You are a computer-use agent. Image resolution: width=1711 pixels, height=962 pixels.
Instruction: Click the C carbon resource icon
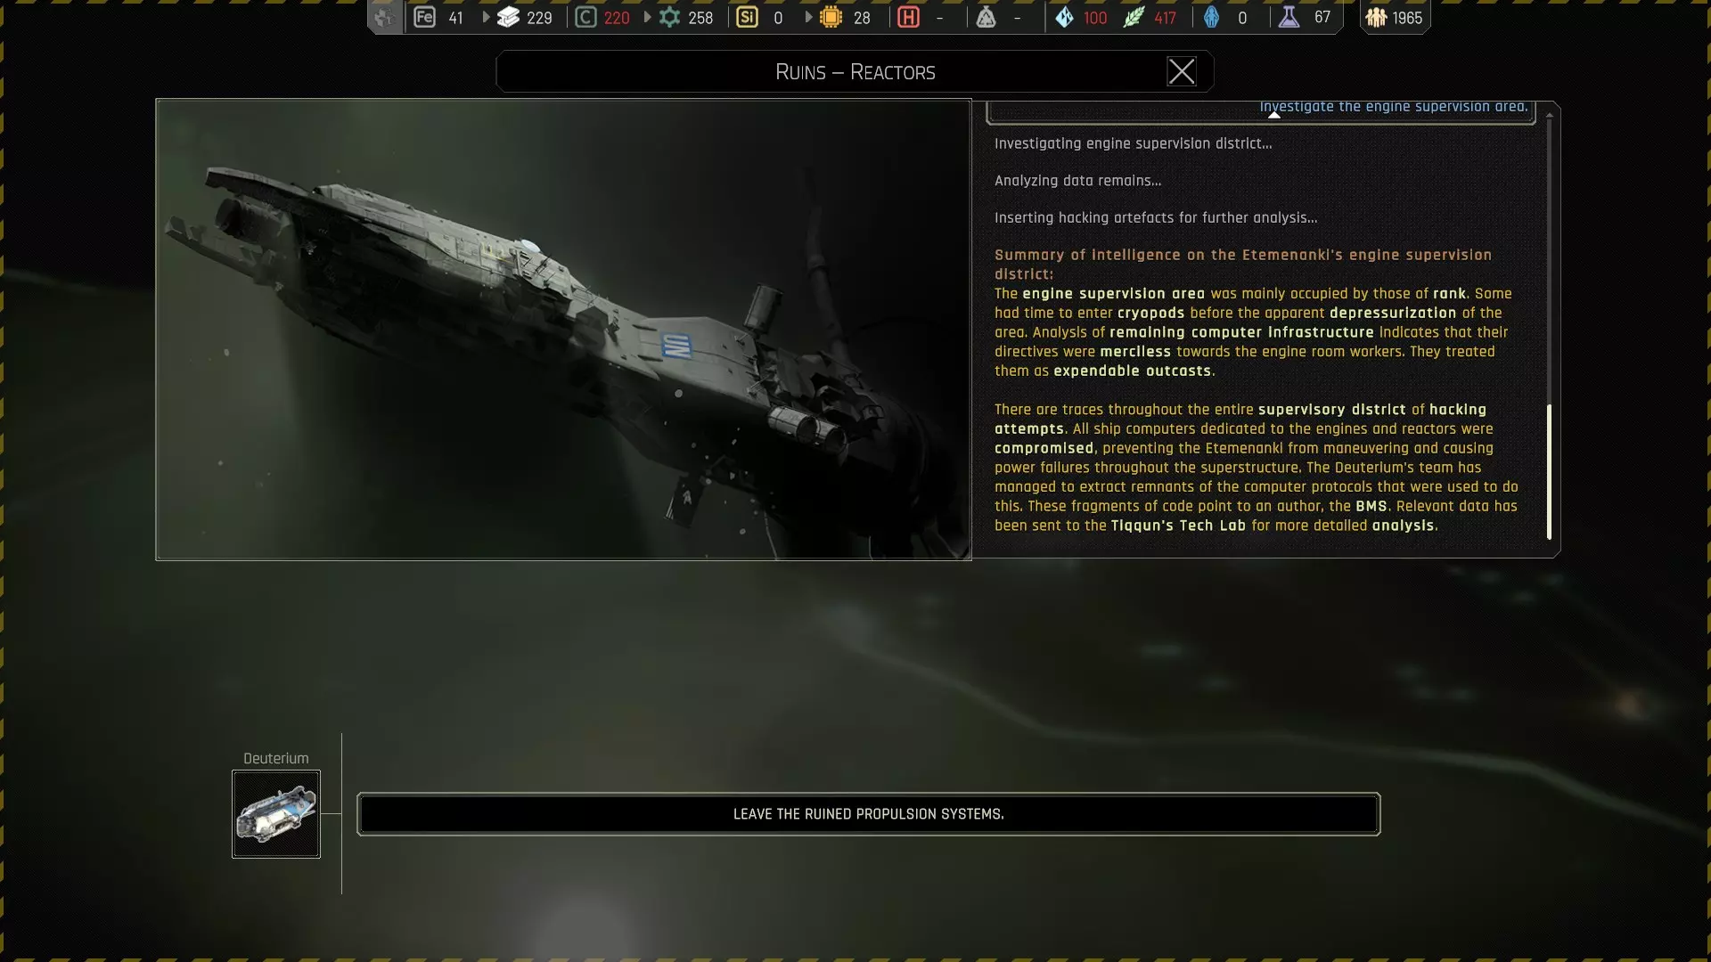[585, 17]
